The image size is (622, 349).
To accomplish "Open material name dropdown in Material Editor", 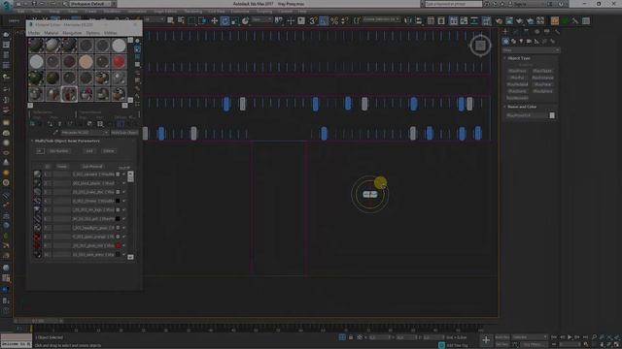I will coord(85,133).
